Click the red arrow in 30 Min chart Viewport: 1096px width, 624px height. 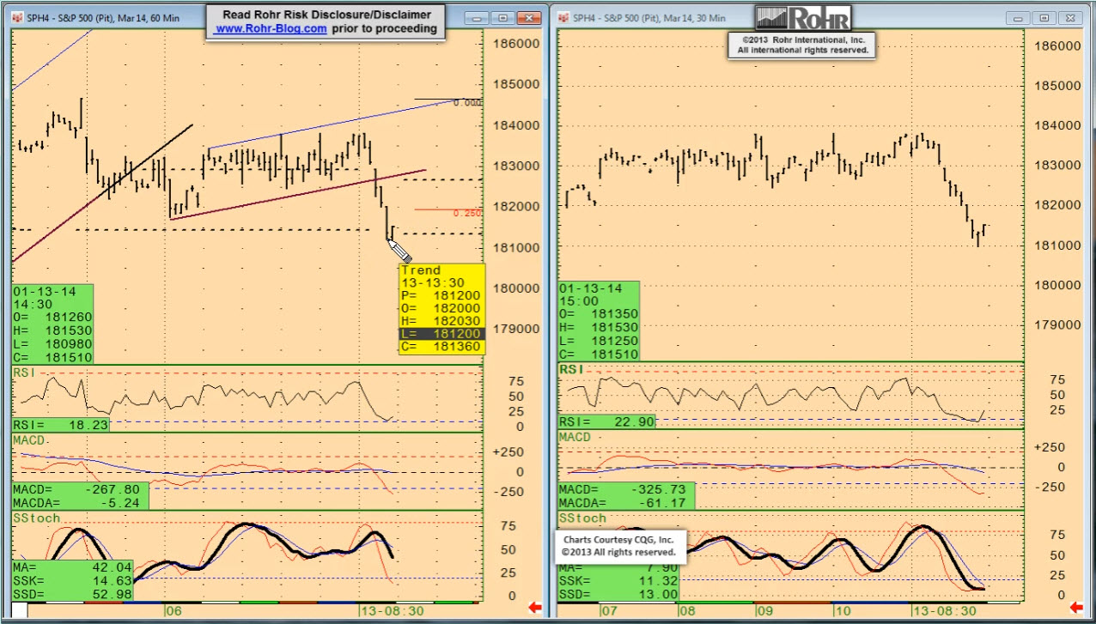click(x=1082, y=608)
